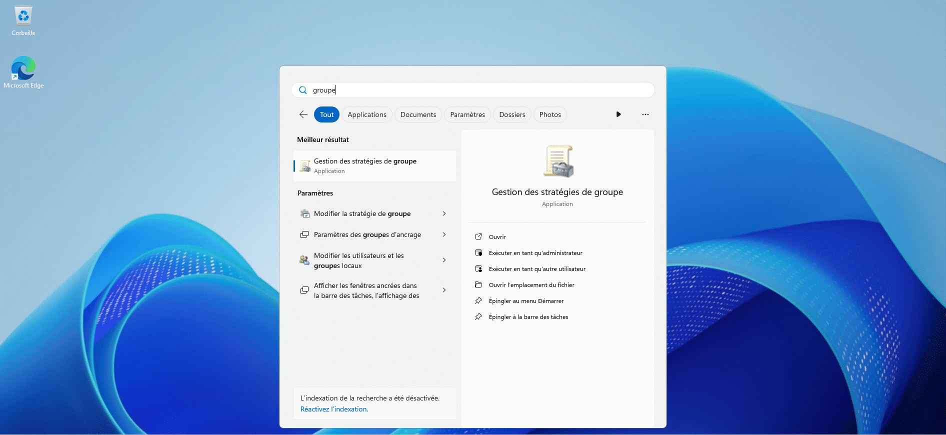Click Ouvrir in the preview pane
This screenshot has width=946, height=435.
(x=497, y=237)
